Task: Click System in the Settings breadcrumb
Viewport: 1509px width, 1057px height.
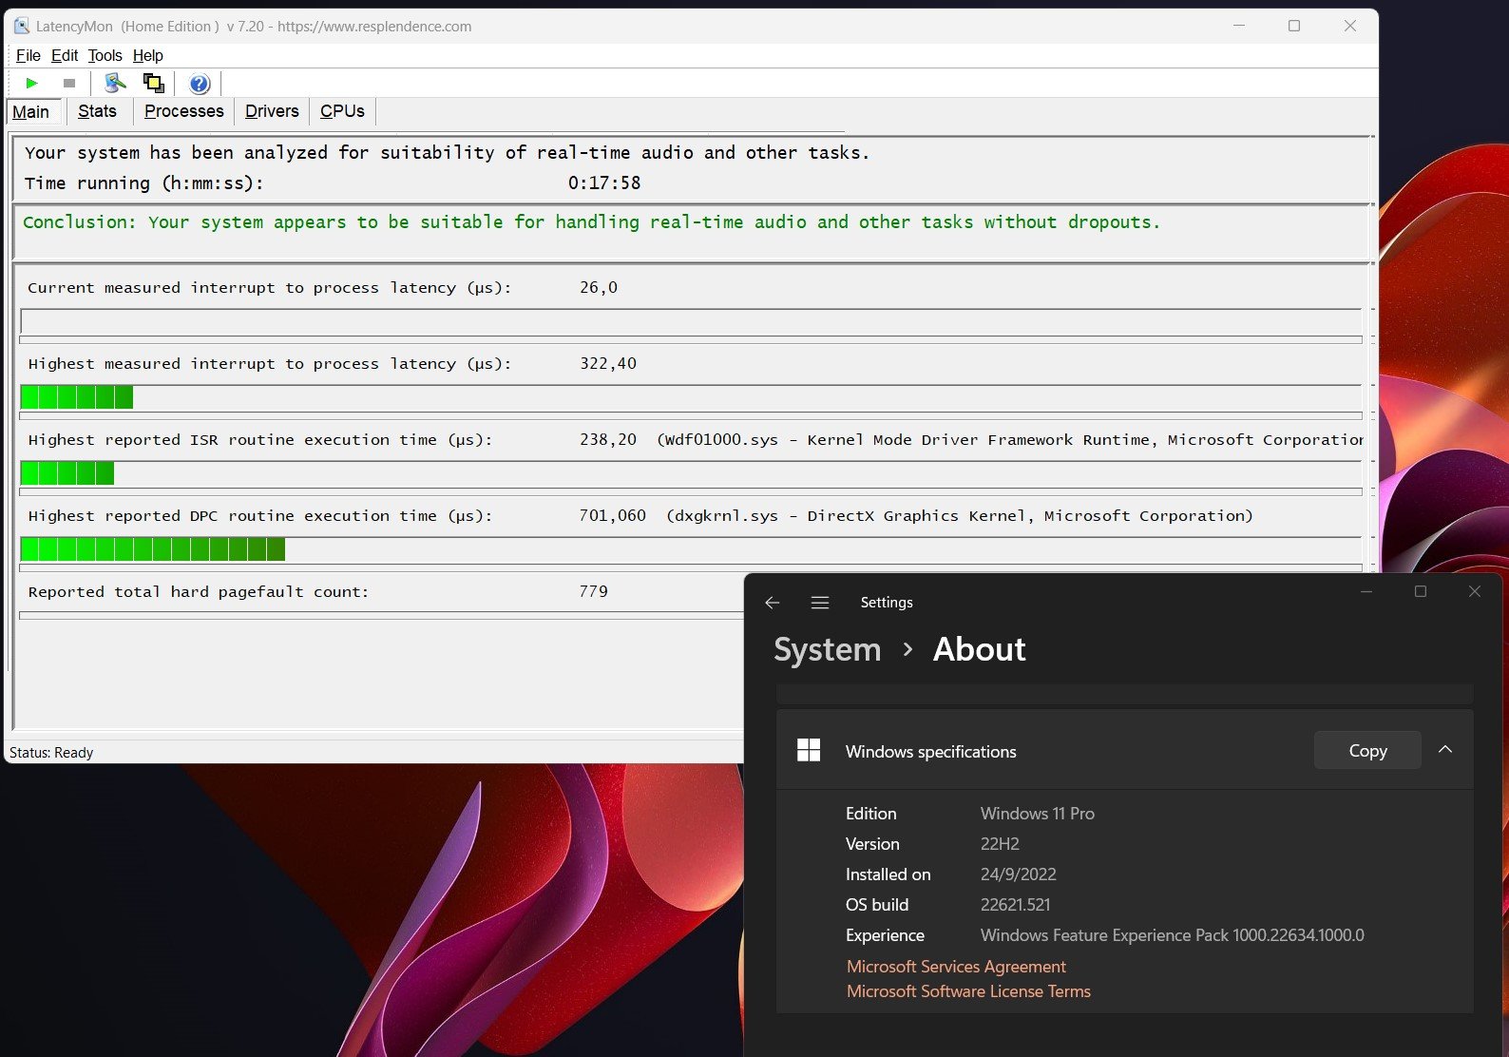Action: pos(828,649)
